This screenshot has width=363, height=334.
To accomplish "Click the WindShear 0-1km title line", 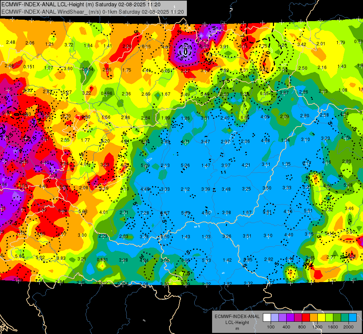I will [x=93, y=12].
